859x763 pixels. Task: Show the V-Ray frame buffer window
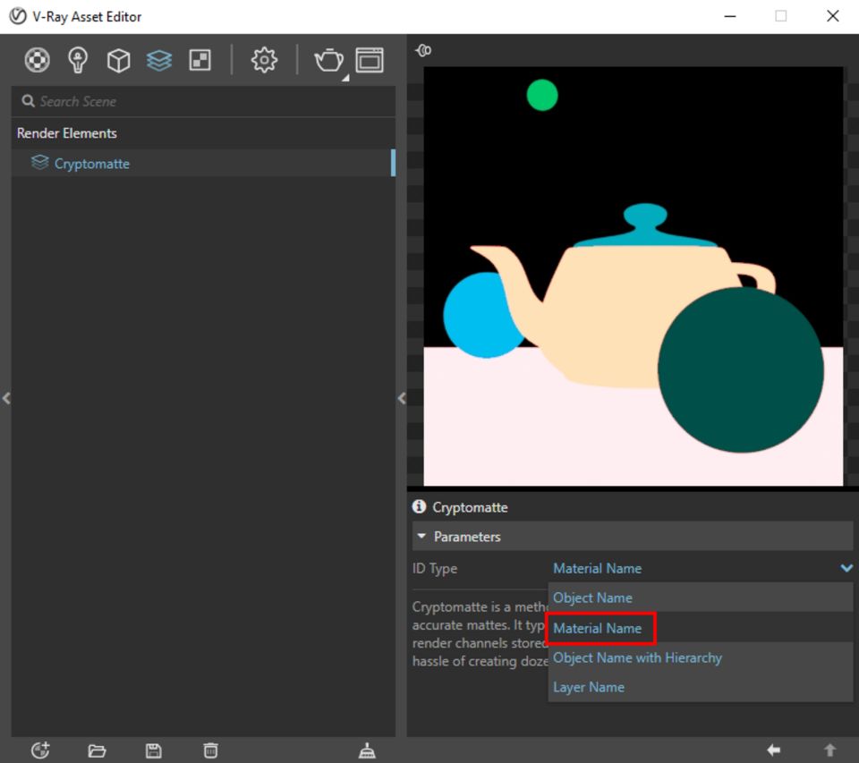(370, 60)
